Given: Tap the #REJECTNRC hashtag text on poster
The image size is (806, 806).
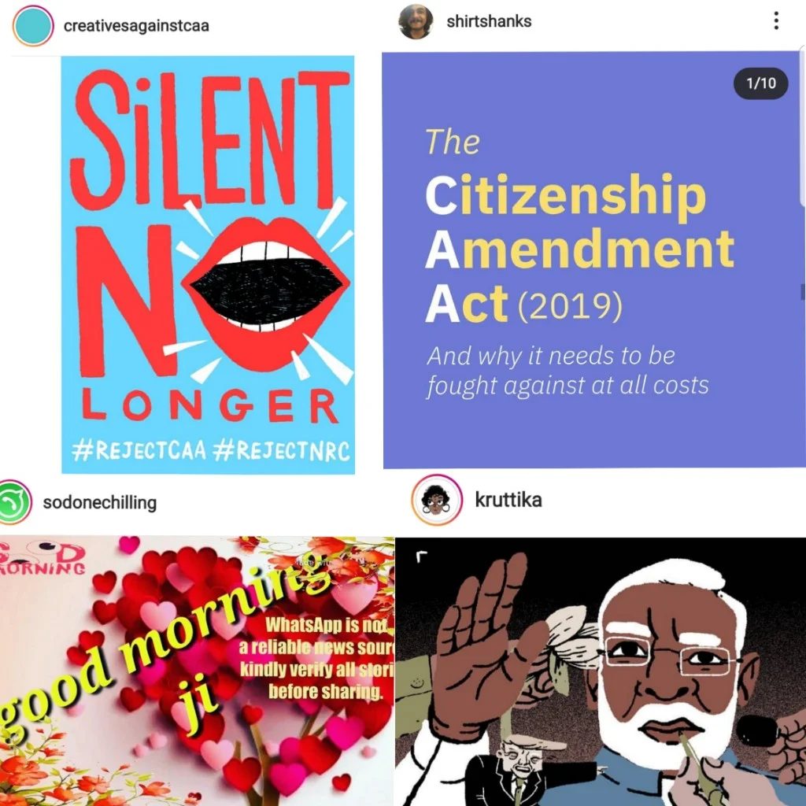Looking at the screenshot, I should point(281,451).
